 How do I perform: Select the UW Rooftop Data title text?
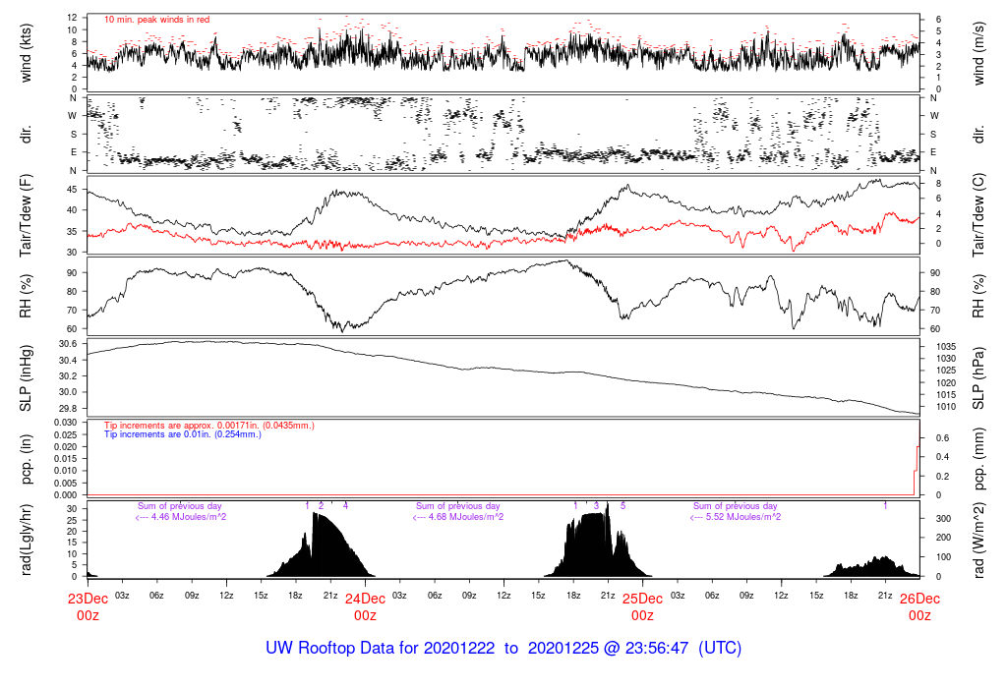(503, 648)
